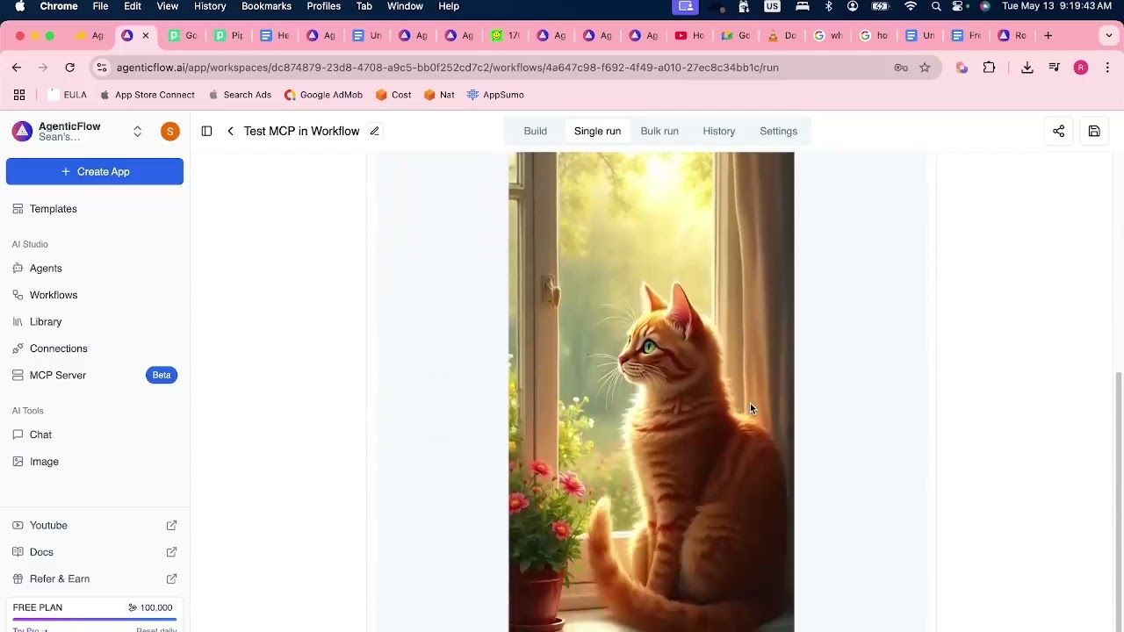Edit workflow name pencil icon
This screenshot has height=632, width=1124.
(x=375, y=131)
